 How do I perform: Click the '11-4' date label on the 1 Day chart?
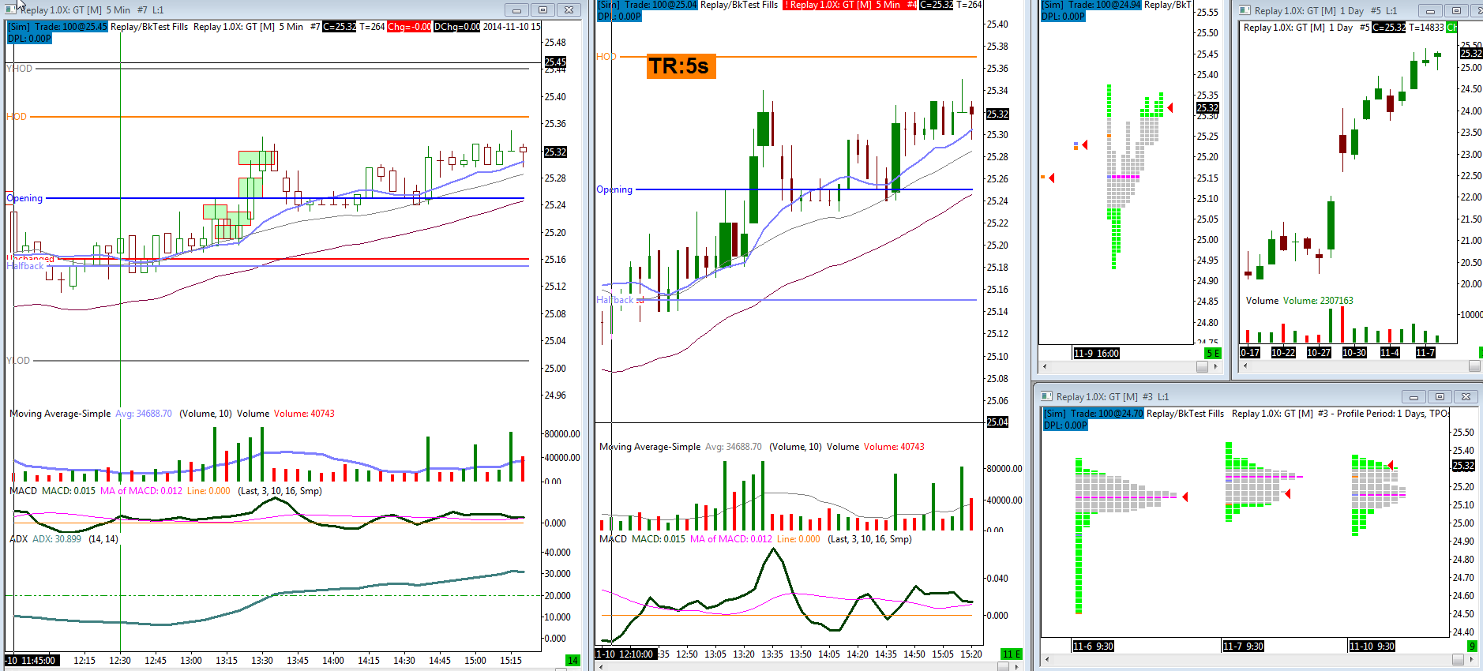point(1390,353)
